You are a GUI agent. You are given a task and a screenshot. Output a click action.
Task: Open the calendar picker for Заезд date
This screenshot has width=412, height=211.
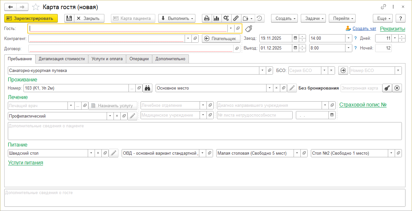tap(295, 38)
